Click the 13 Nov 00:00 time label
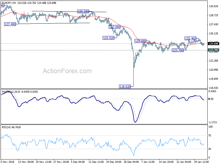Viewport: 220px width, 165px height. pos(26,162)
